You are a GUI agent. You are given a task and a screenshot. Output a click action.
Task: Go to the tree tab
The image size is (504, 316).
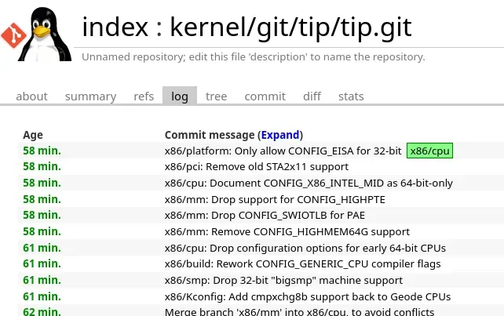click(x=217, y=96)
